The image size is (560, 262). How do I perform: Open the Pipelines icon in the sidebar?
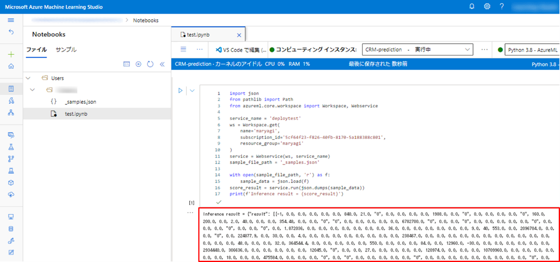pos(11,159)
